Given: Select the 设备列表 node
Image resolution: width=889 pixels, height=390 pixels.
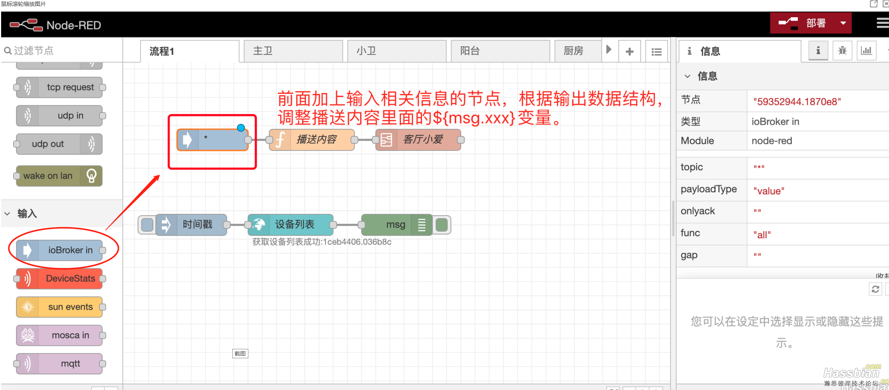Looking at the screenshot, I should click(291, 225).
